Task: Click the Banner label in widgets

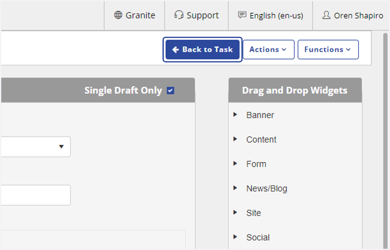Action: (260, 115)
